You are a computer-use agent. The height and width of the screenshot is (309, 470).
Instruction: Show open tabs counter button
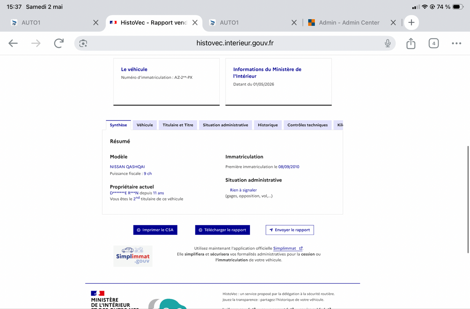click(x=433, y=43)
